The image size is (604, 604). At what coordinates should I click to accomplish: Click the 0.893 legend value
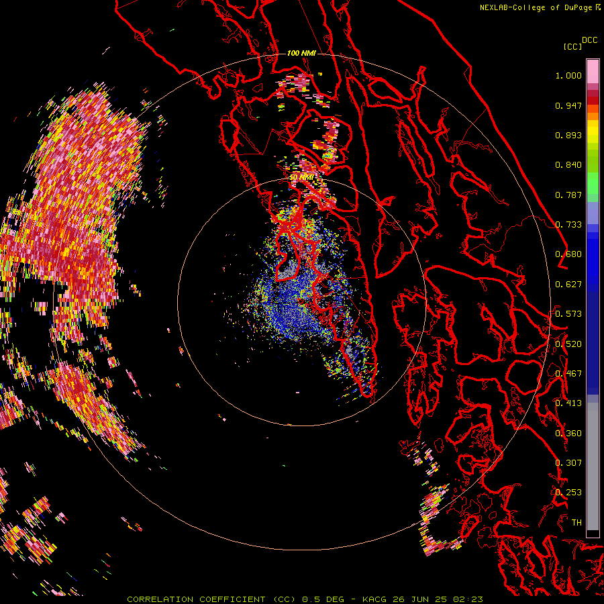click(568, 135)
